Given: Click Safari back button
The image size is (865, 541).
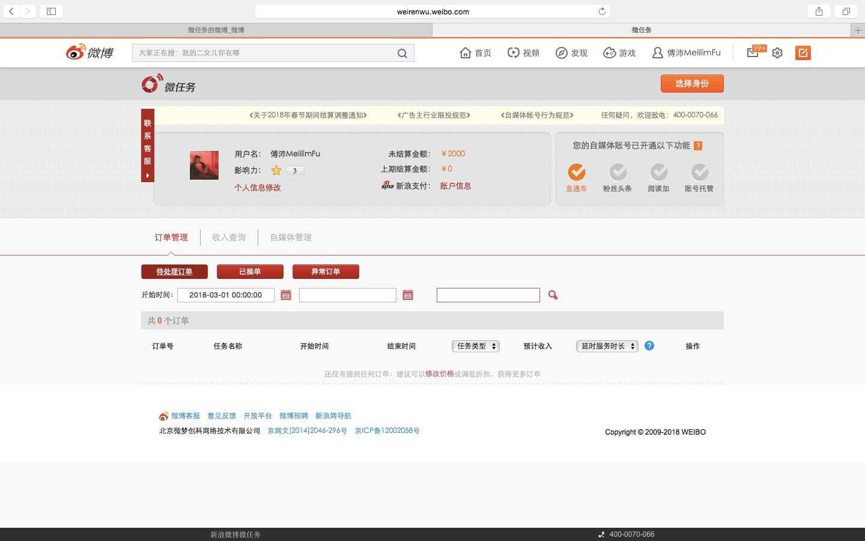Looking at the screenshot, I should tap(11, 11).
